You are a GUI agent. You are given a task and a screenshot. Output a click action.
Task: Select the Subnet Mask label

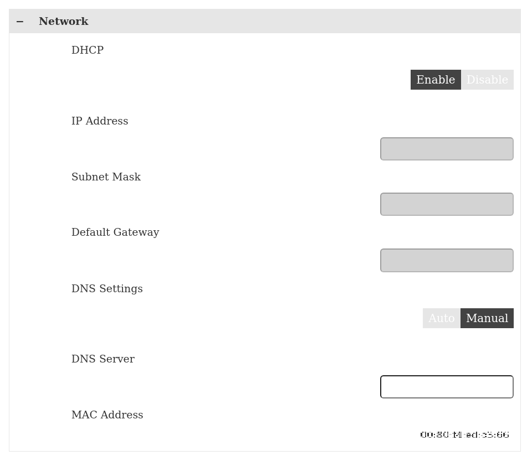106,177
